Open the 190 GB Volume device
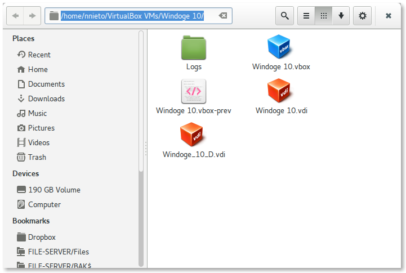 click(54, 190)
